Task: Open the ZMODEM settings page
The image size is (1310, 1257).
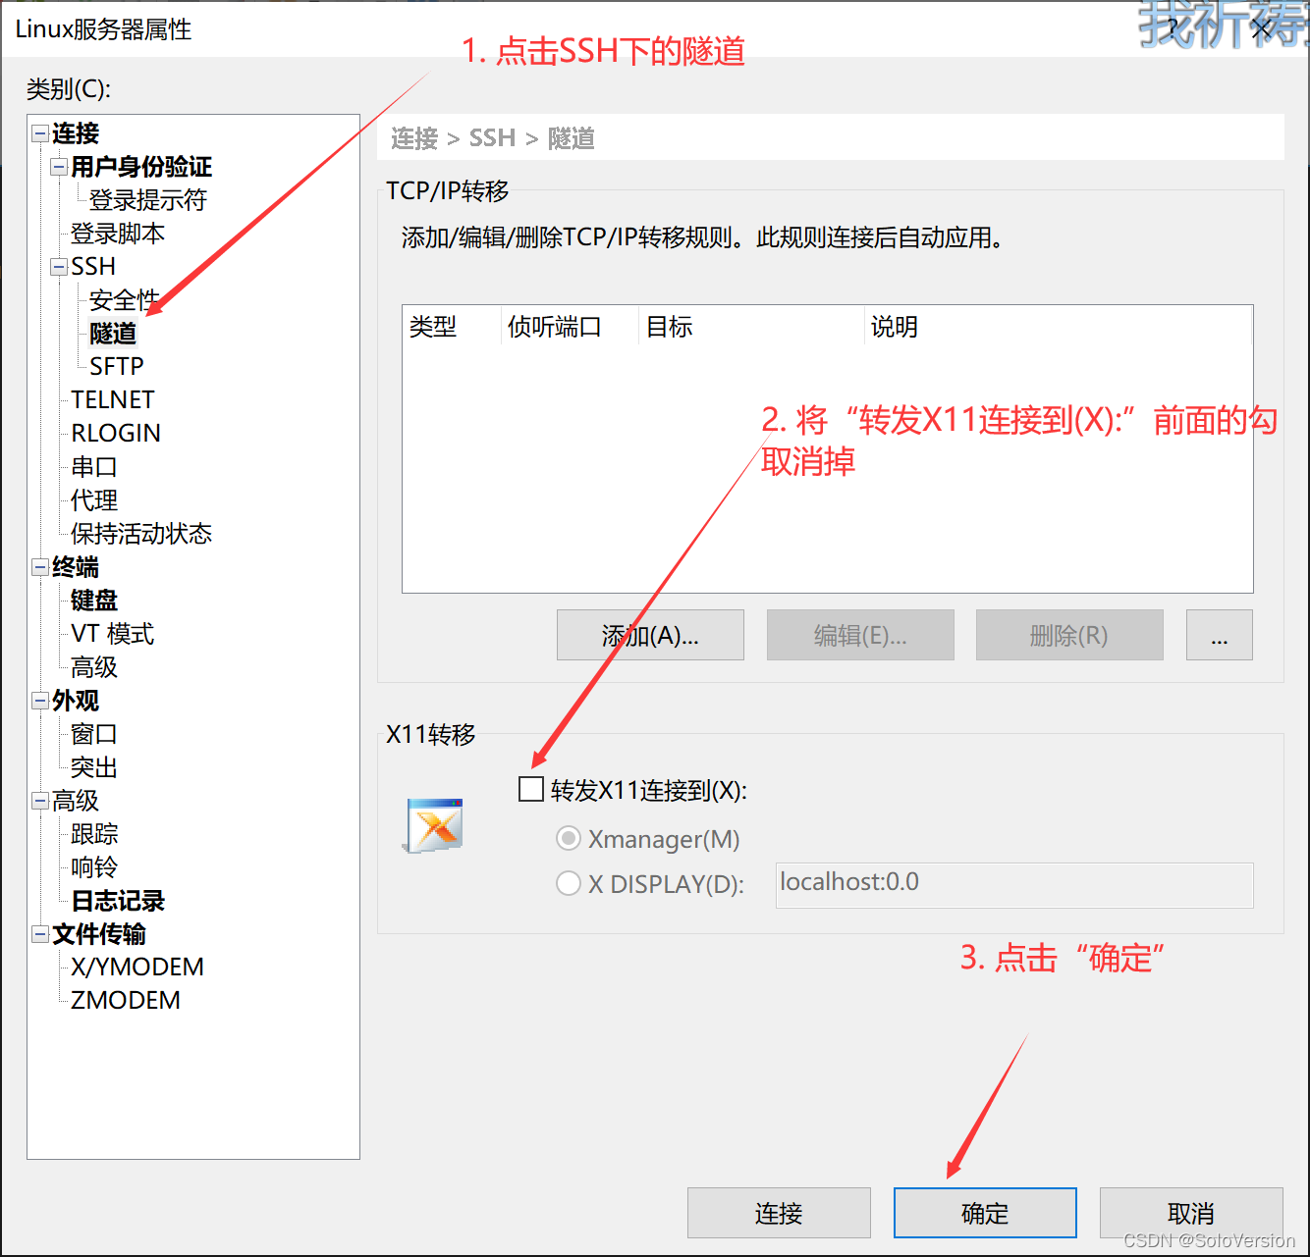Action: (124, 999)
